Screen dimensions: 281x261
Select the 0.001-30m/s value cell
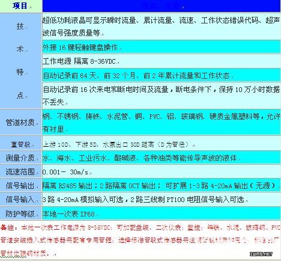[162, 171]
